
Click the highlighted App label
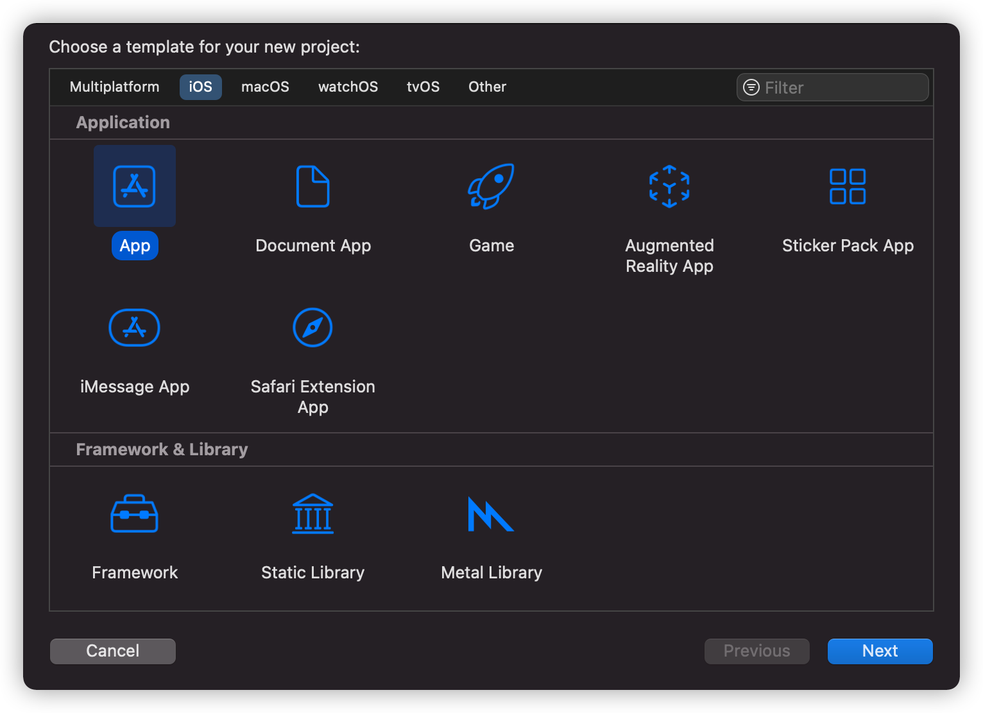pos(135,246)
